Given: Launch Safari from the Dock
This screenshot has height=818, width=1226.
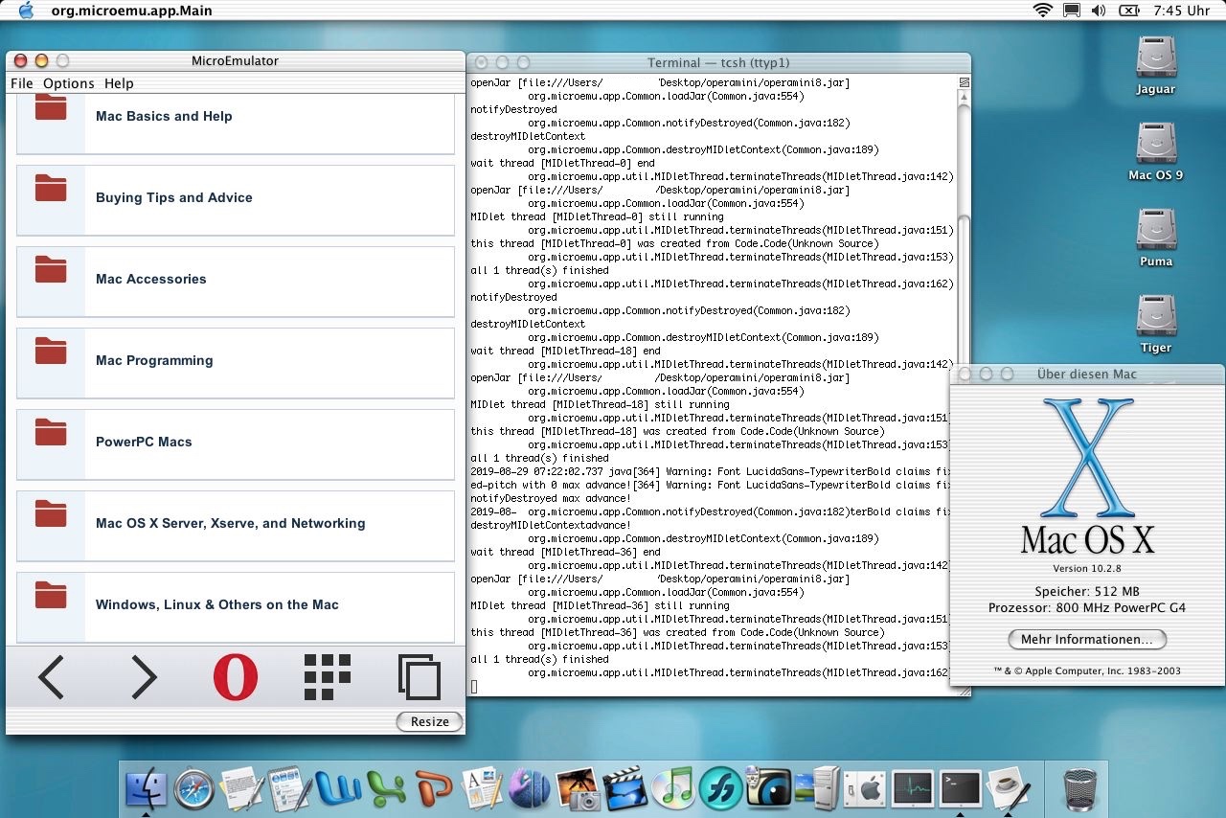Looking at the screenshot, I should (x=194, y=788).
